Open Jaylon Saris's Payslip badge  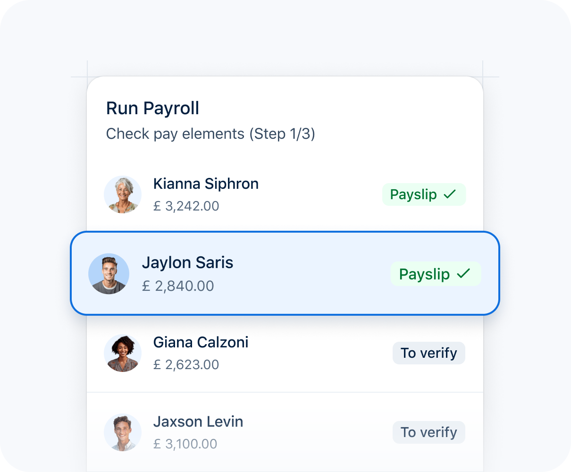(436, 274)
